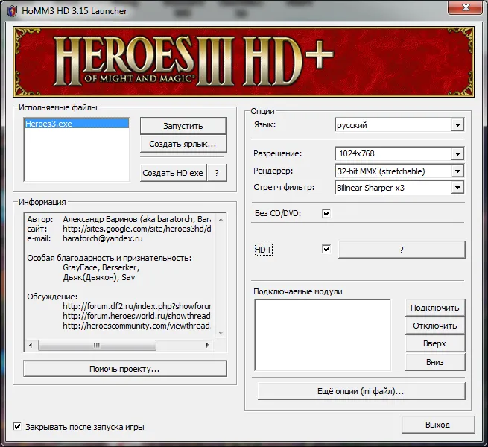
Task: Toggle the Без CD/DVD checkbox
Action: pos(326,213)
